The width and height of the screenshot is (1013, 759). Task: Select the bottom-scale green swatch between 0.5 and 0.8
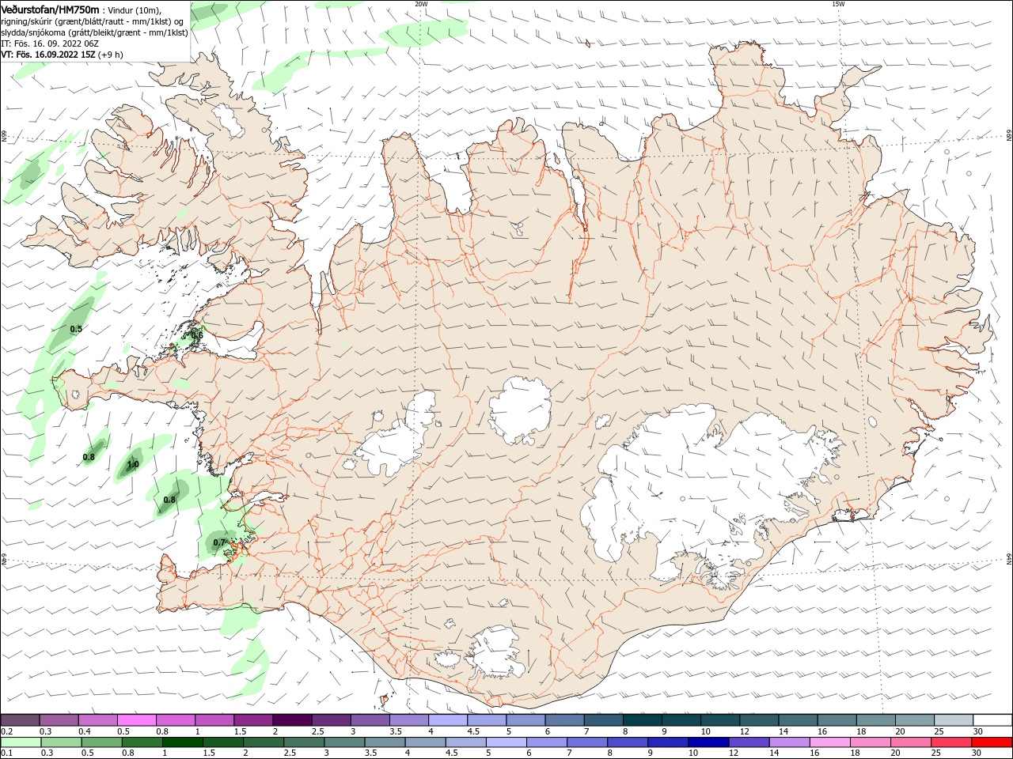102,742
